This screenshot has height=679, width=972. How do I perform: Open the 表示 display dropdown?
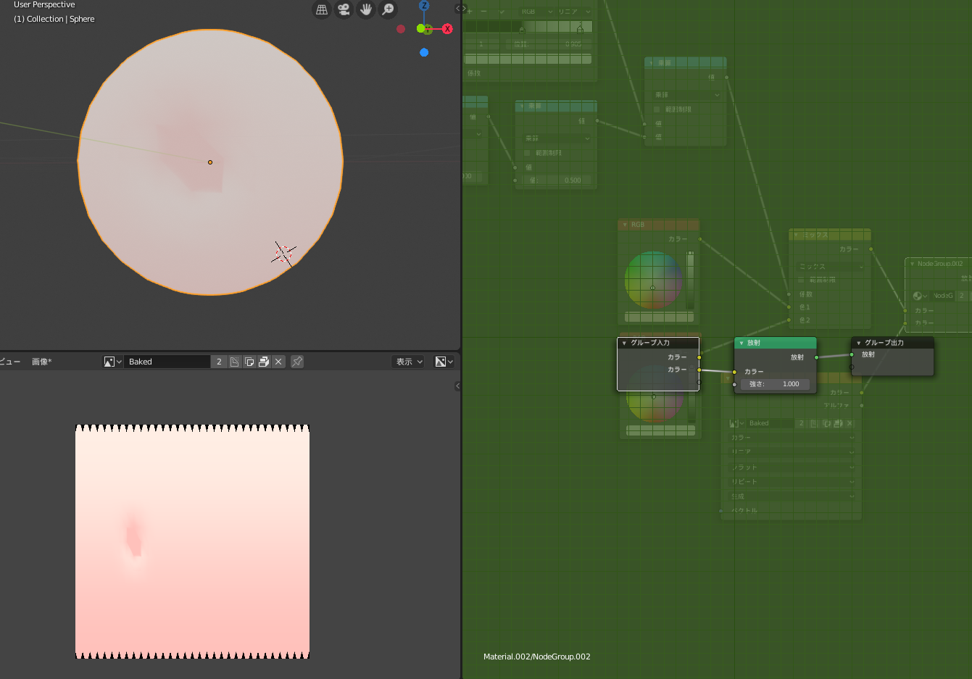click(408, 362)
